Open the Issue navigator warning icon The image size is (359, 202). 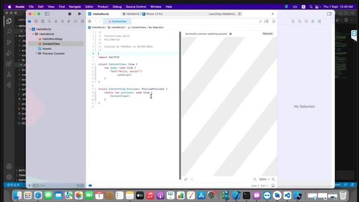coord(56,21)
